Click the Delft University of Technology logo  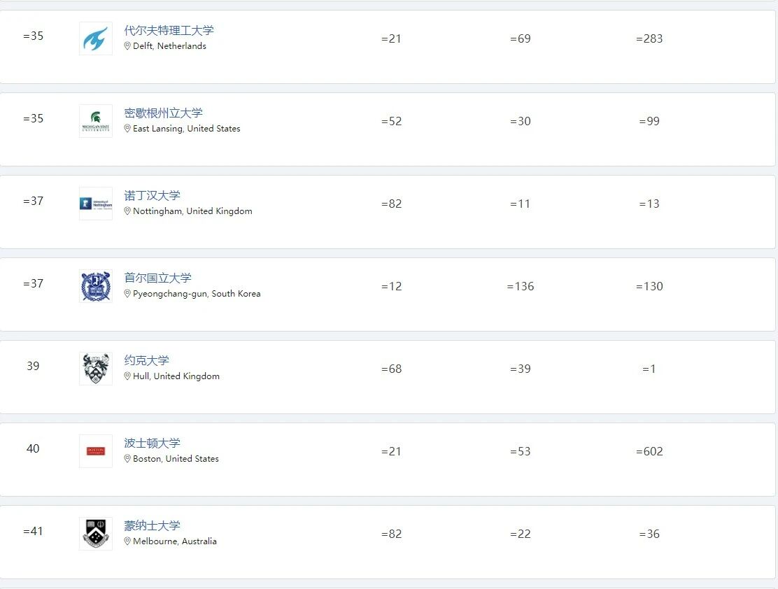click(x=95, y=38)
